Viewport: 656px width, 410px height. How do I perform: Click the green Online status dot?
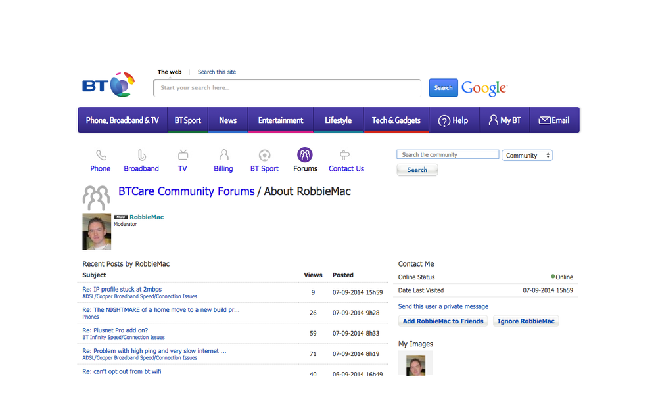pos(553,277)
